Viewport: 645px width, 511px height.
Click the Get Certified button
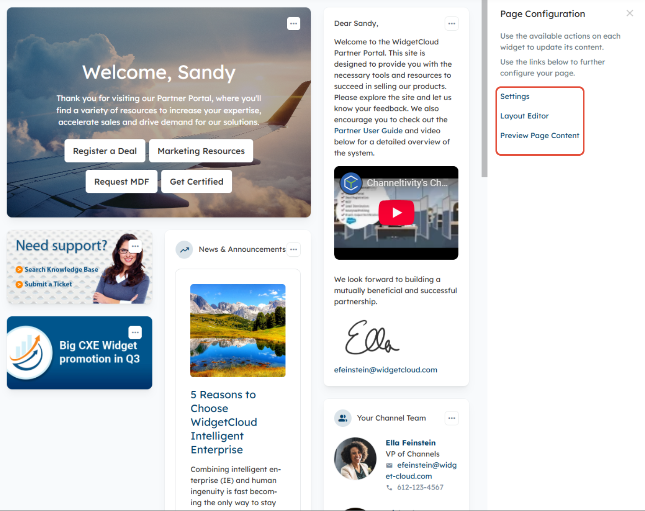(196, 182)
